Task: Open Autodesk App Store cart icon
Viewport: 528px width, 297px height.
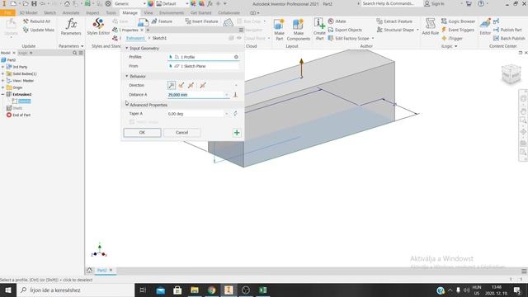Action: click(469, 3)
